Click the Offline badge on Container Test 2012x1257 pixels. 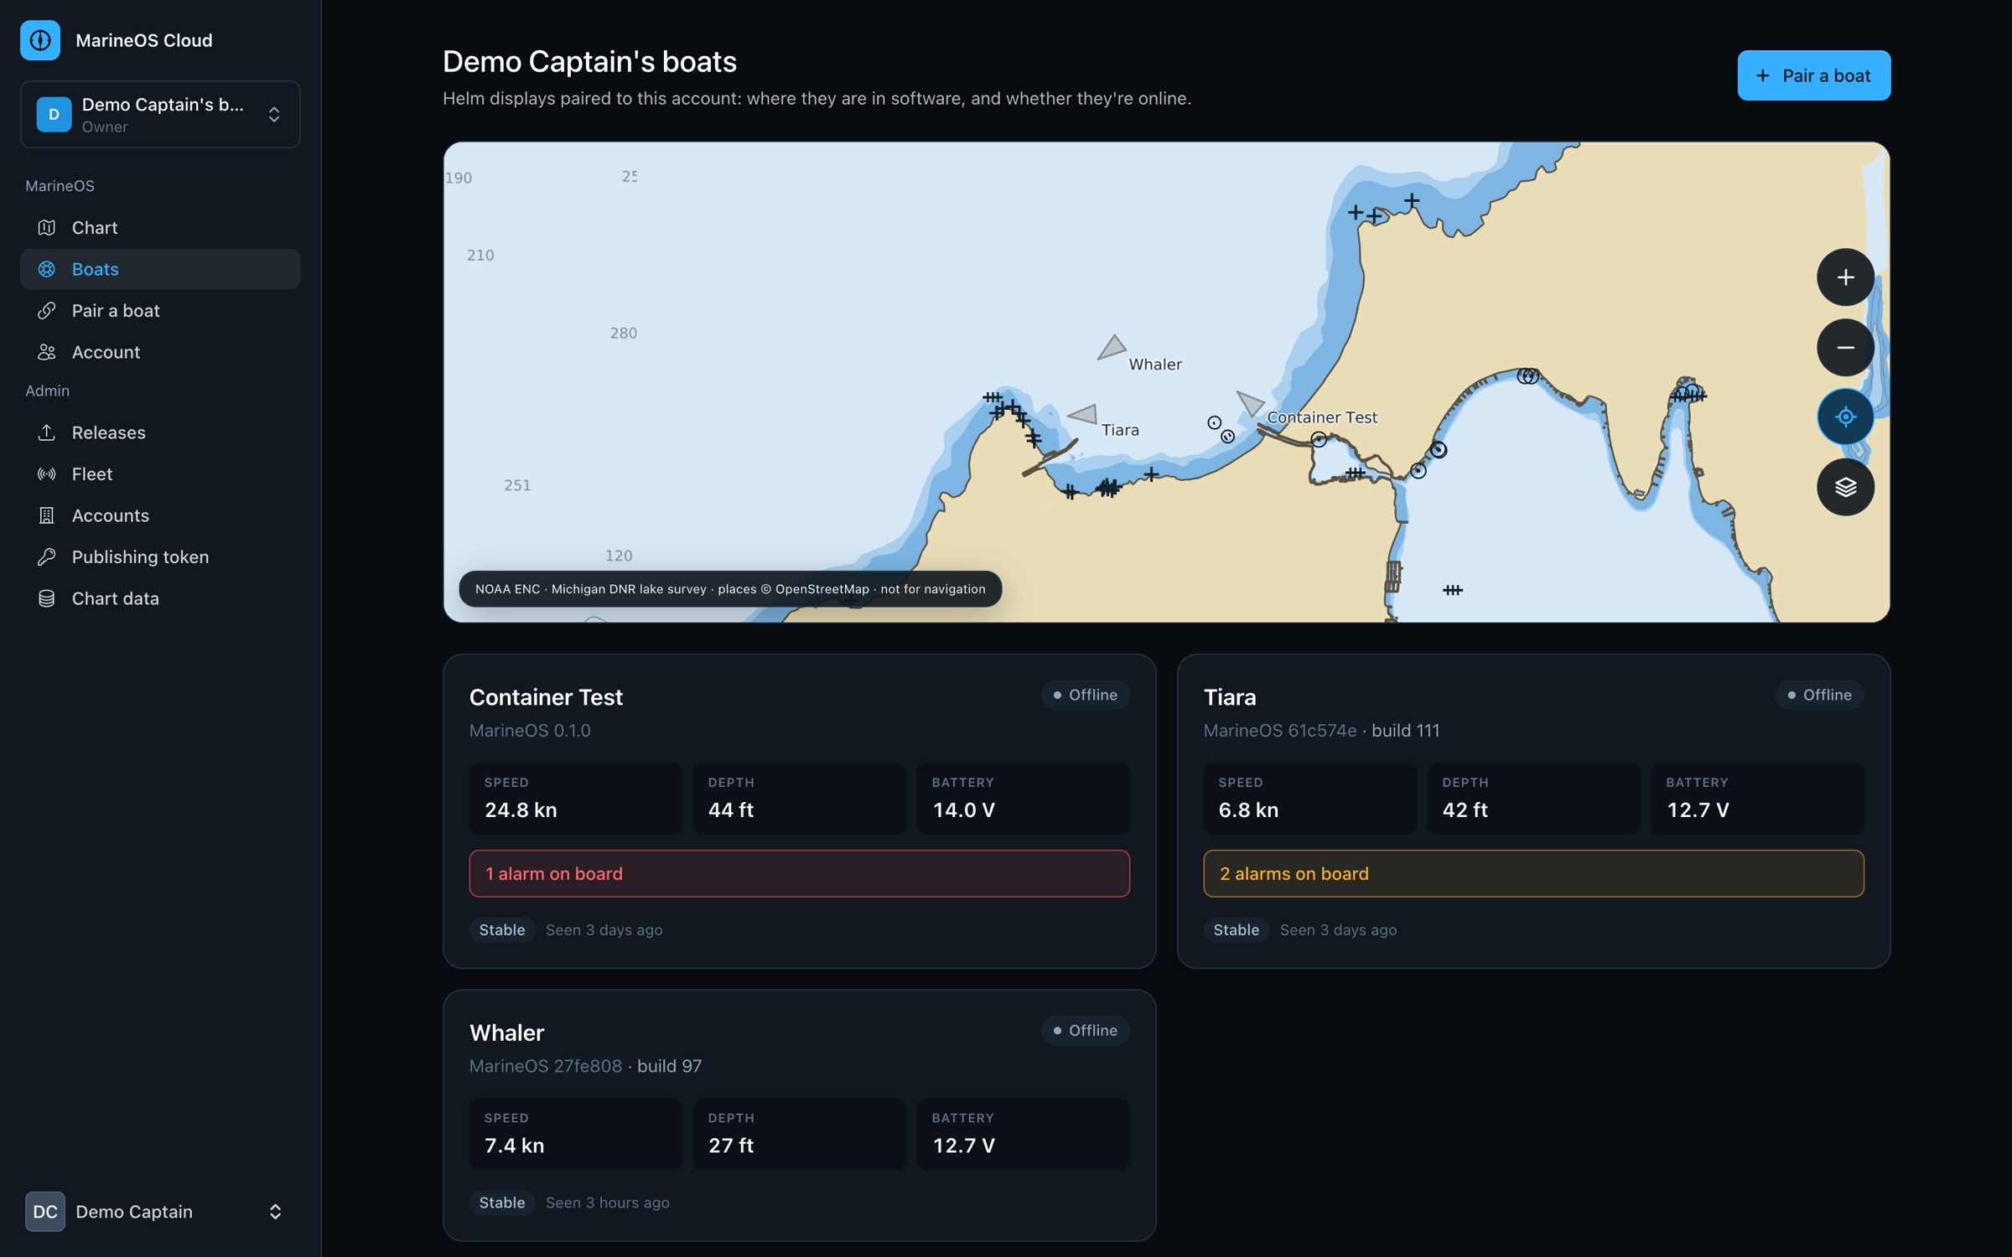point(1085,695)
